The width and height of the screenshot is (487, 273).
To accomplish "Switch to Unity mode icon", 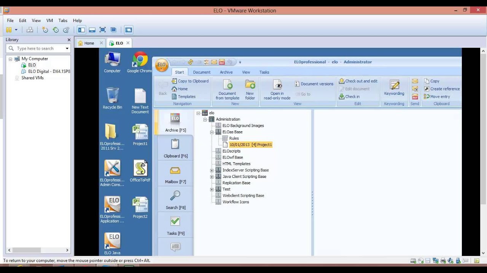I will (113, 30).
